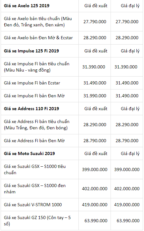Screen dimensions: 144x231
Task: Click the V-STROM 1000 dealer price 419.000.000
Action: 127,205
